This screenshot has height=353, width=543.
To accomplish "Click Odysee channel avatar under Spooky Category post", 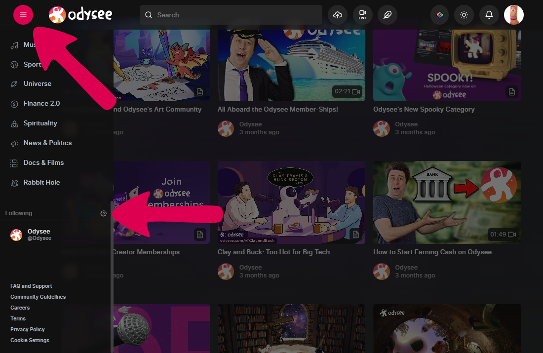I will click(382, 128).
